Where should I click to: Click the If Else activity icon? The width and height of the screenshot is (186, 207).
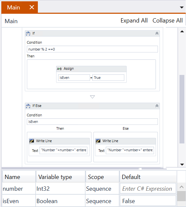pyautogui.click(x=28, y=106)
